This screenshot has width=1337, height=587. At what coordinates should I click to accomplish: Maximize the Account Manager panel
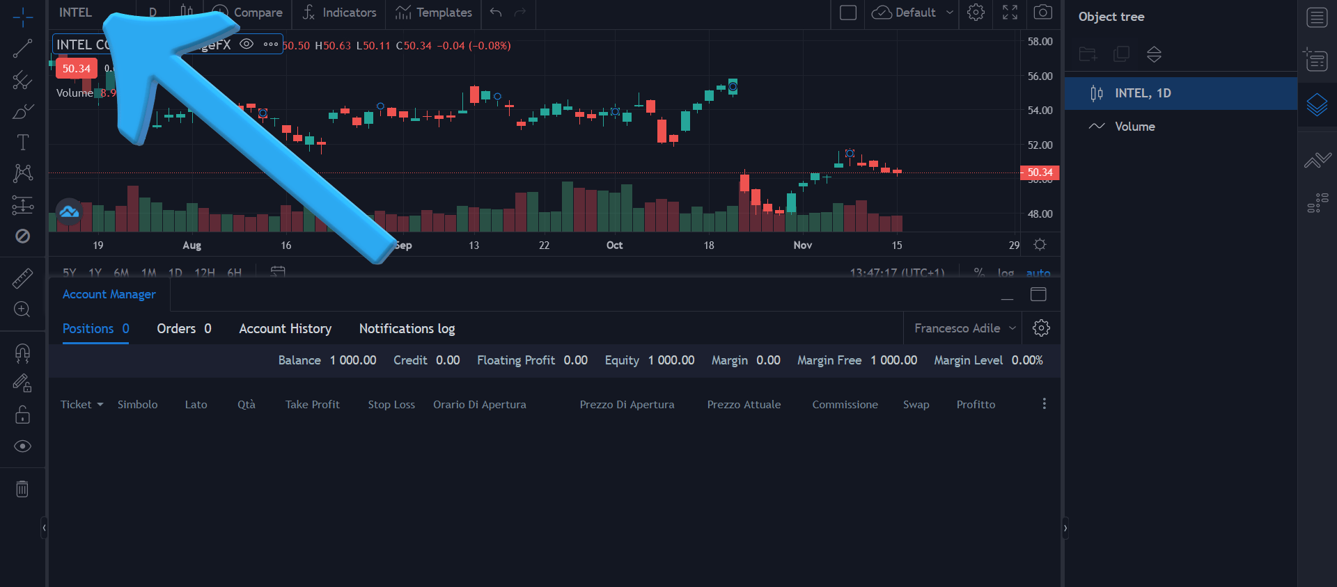(x=1038, y=294)
